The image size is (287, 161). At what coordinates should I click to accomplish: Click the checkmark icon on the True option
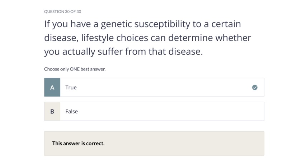pyautogui.click(x=255, y=87)
